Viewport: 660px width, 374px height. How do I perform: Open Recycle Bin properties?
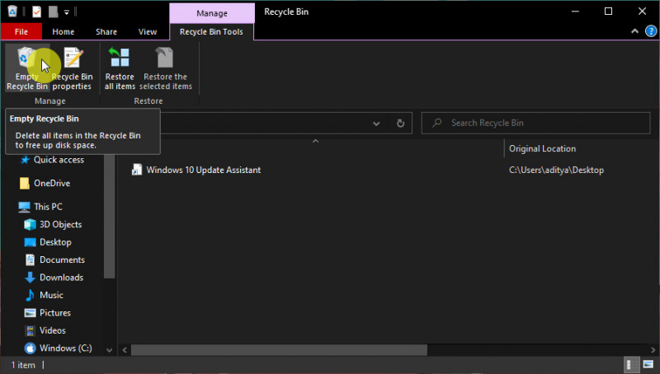coord(72,68)
